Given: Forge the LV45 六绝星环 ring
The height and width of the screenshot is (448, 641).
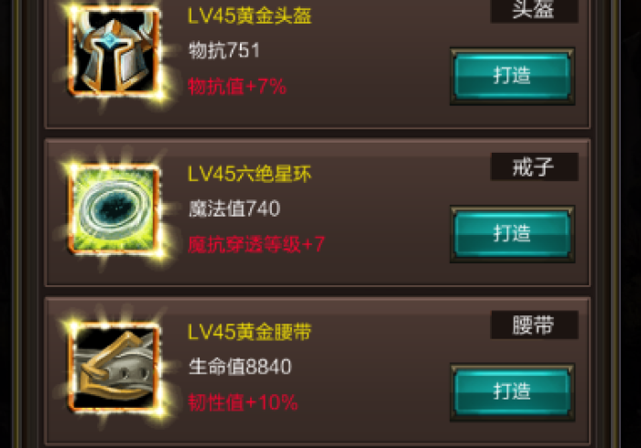Looking at the screenshot, I should pyautogui.click(x=512, y=234).
